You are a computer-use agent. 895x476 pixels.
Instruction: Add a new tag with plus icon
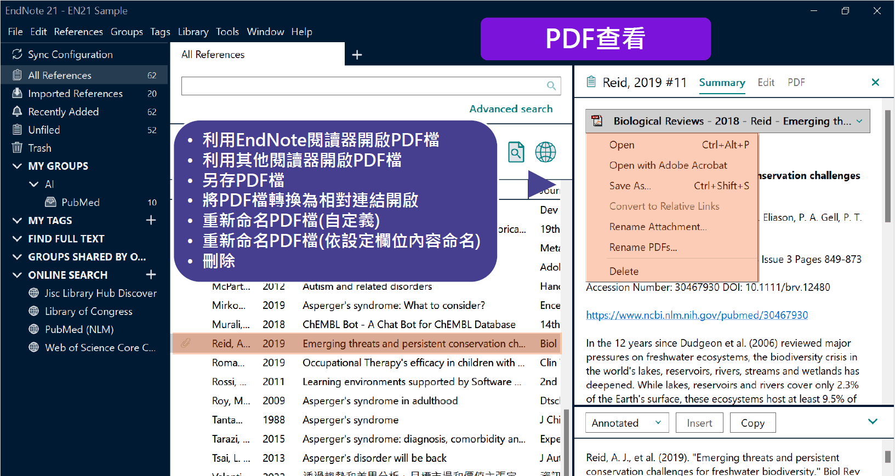[151, 220]
